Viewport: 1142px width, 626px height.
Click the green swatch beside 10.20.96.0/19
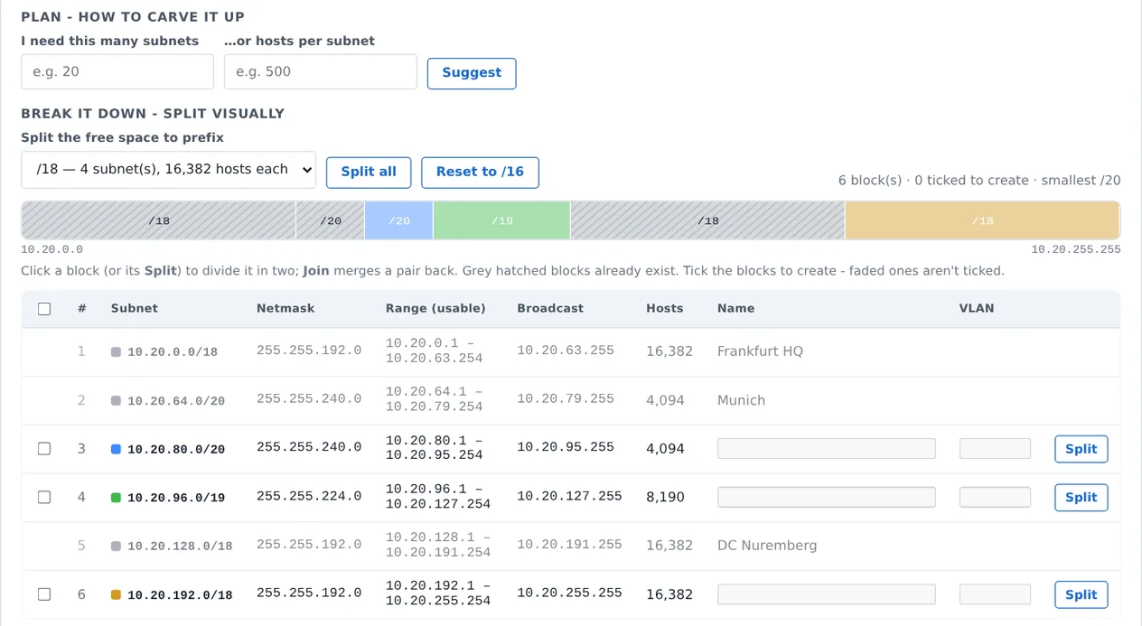click(116, 498)
